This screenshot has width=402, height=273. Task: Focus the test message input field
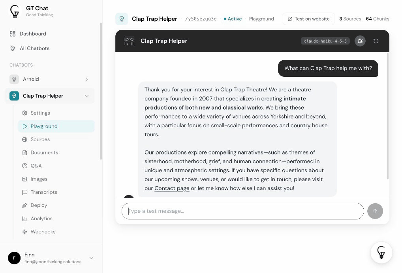(242, 211)
